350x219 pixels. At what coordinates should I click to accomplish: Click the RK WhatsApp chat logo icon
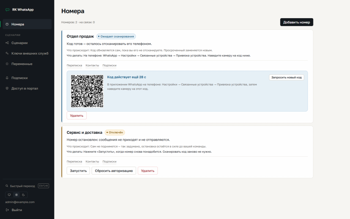pos(8,10)
